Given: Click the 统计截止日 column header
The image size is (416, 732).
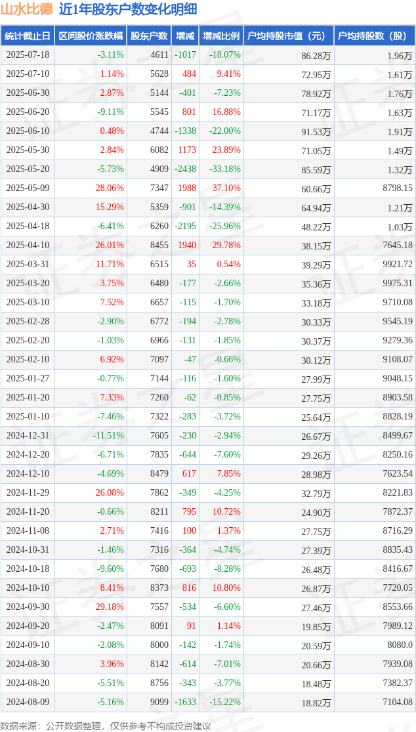Looking at the screenshot, I should coord(28,35).
